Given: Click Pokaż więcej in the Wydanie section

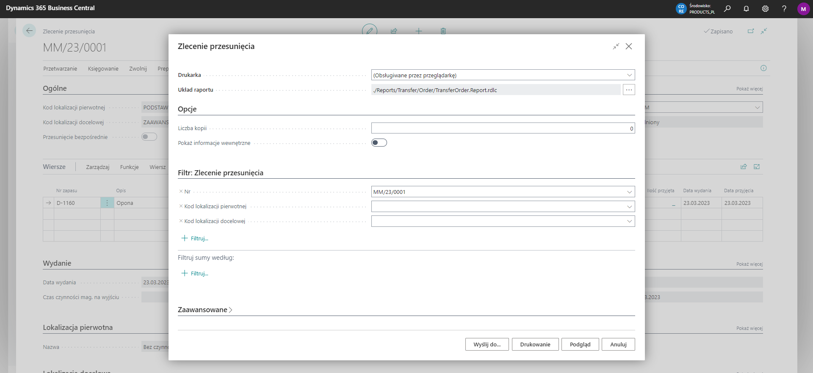Looking at the screenshot, I should pyautogui.click(x=749, y=264).
